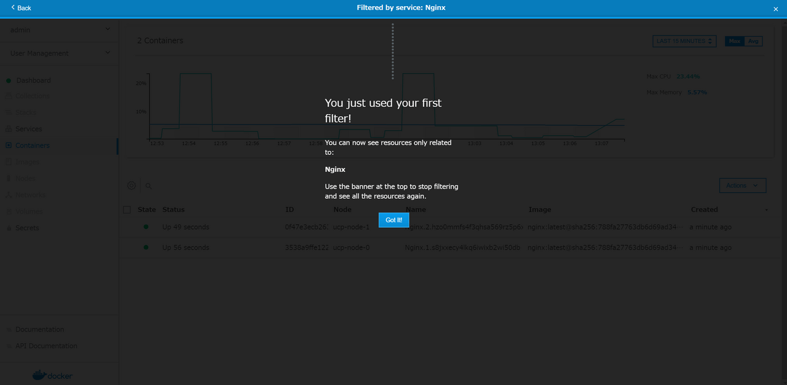Expand the admin account dropdown
Image resolution: width=787 pixels, height=385 pixels.
[59, 29]
